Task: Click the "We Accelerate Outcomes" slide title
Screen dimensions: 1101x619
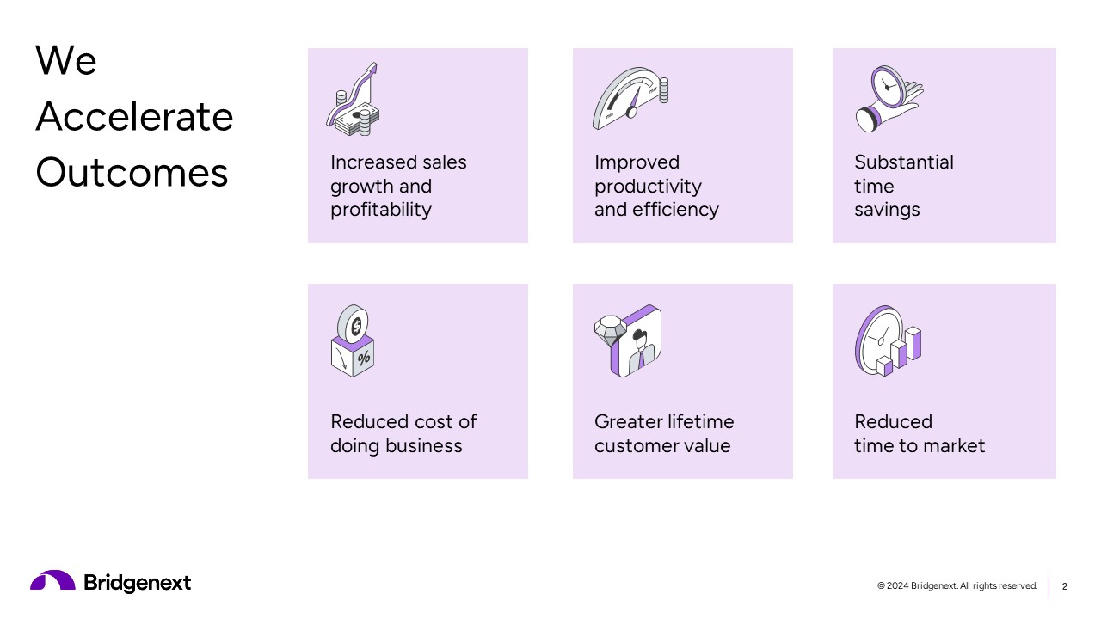Action: tap(134, 116)
